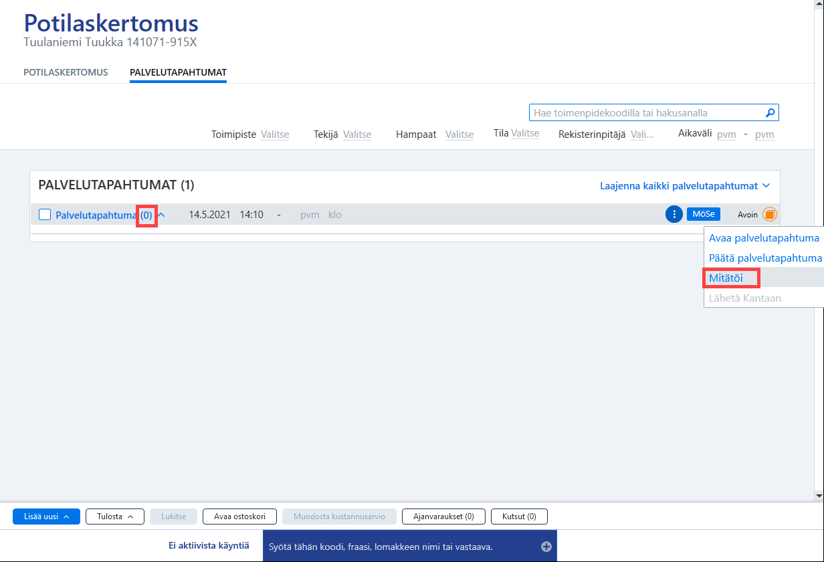Click the search magnifier icon

(x=770, y=113)
